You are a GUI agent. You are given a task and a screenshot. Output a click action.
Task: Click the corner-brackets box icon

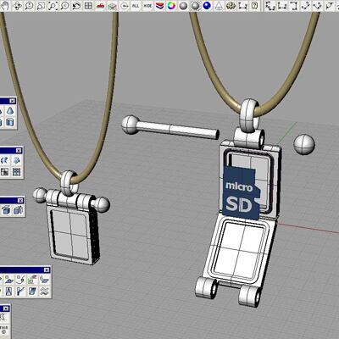click(294, 5)
